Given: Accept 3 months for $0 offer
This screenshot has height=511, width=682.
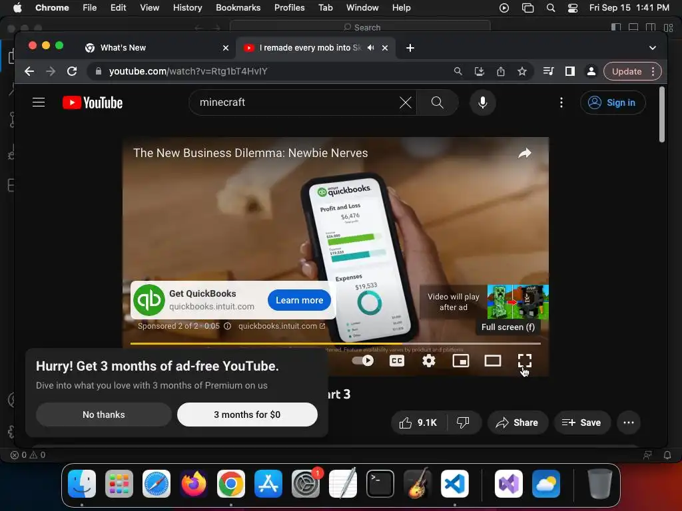Looking at the screenshot, I should pos(247,415).
